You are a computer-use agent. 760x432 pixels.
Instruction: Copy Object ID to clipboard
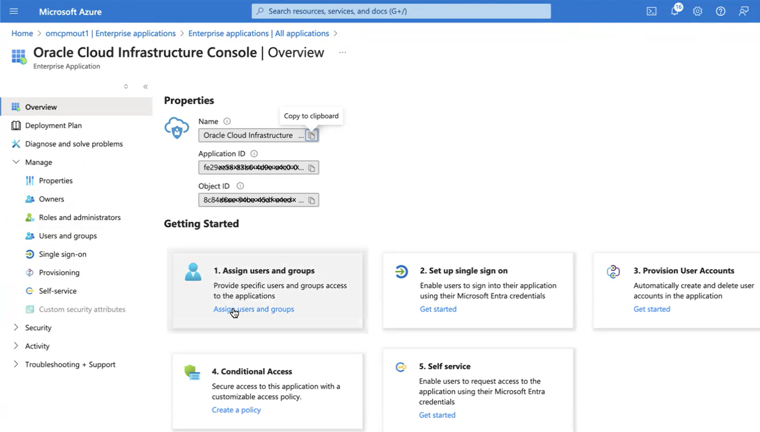pyautogui.click(x=311, y=200)
